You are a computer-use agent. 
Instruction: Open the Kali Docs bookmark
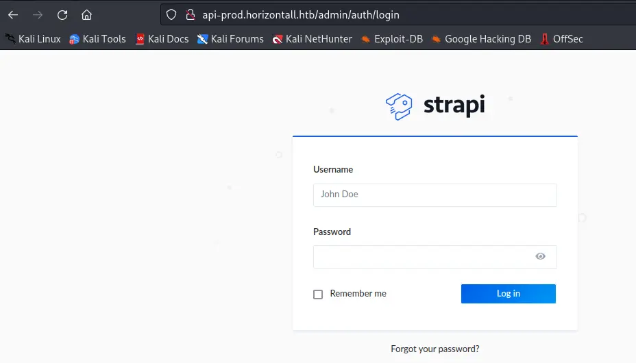pos(162,39)
